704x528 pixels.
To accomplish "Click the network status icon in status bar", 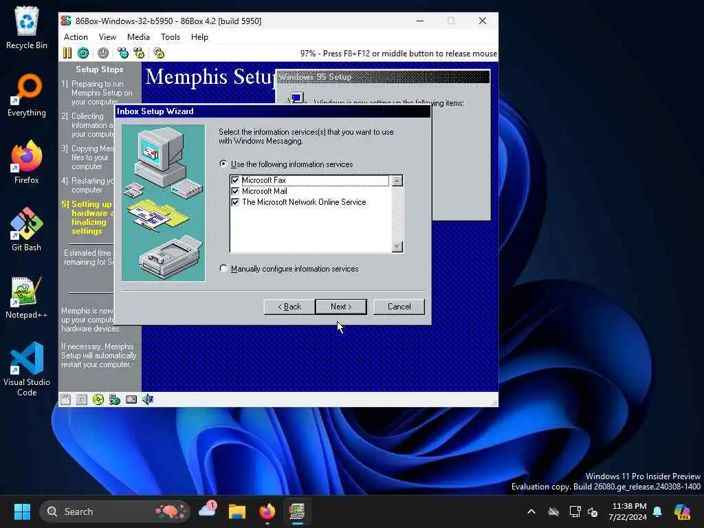I will (x=115, y=399).
